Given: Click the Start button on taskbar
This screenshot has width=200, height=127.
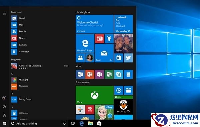Looking at the screenshot, I should (4, 123).
